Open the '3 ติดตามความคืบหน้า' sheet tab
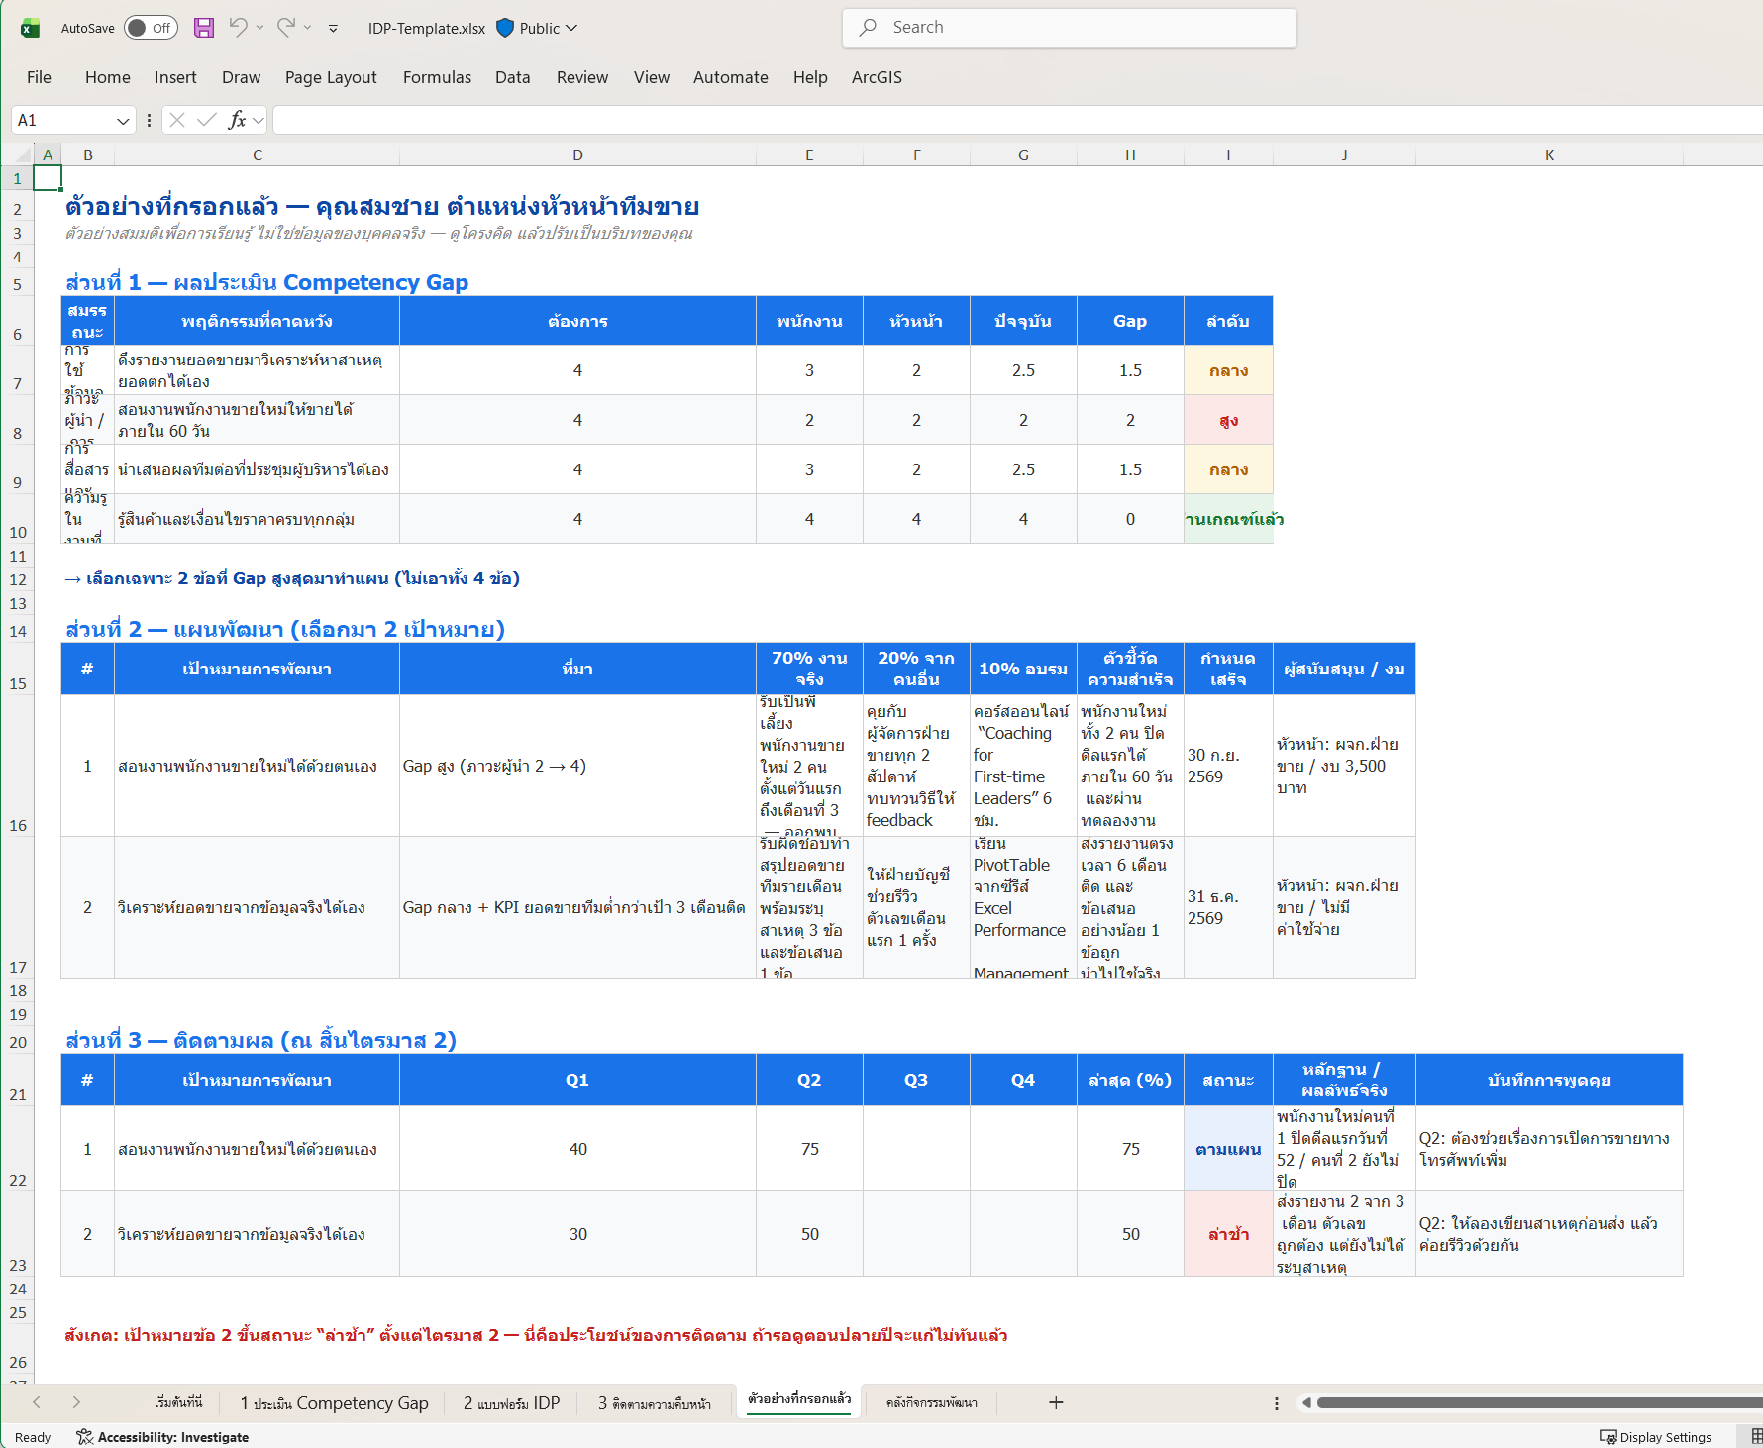This screenshot has width=1763, height=1448. 655,1402
